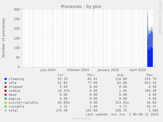
Task: Click the uninterruptible legend color swatch
Action: (6, 103)
